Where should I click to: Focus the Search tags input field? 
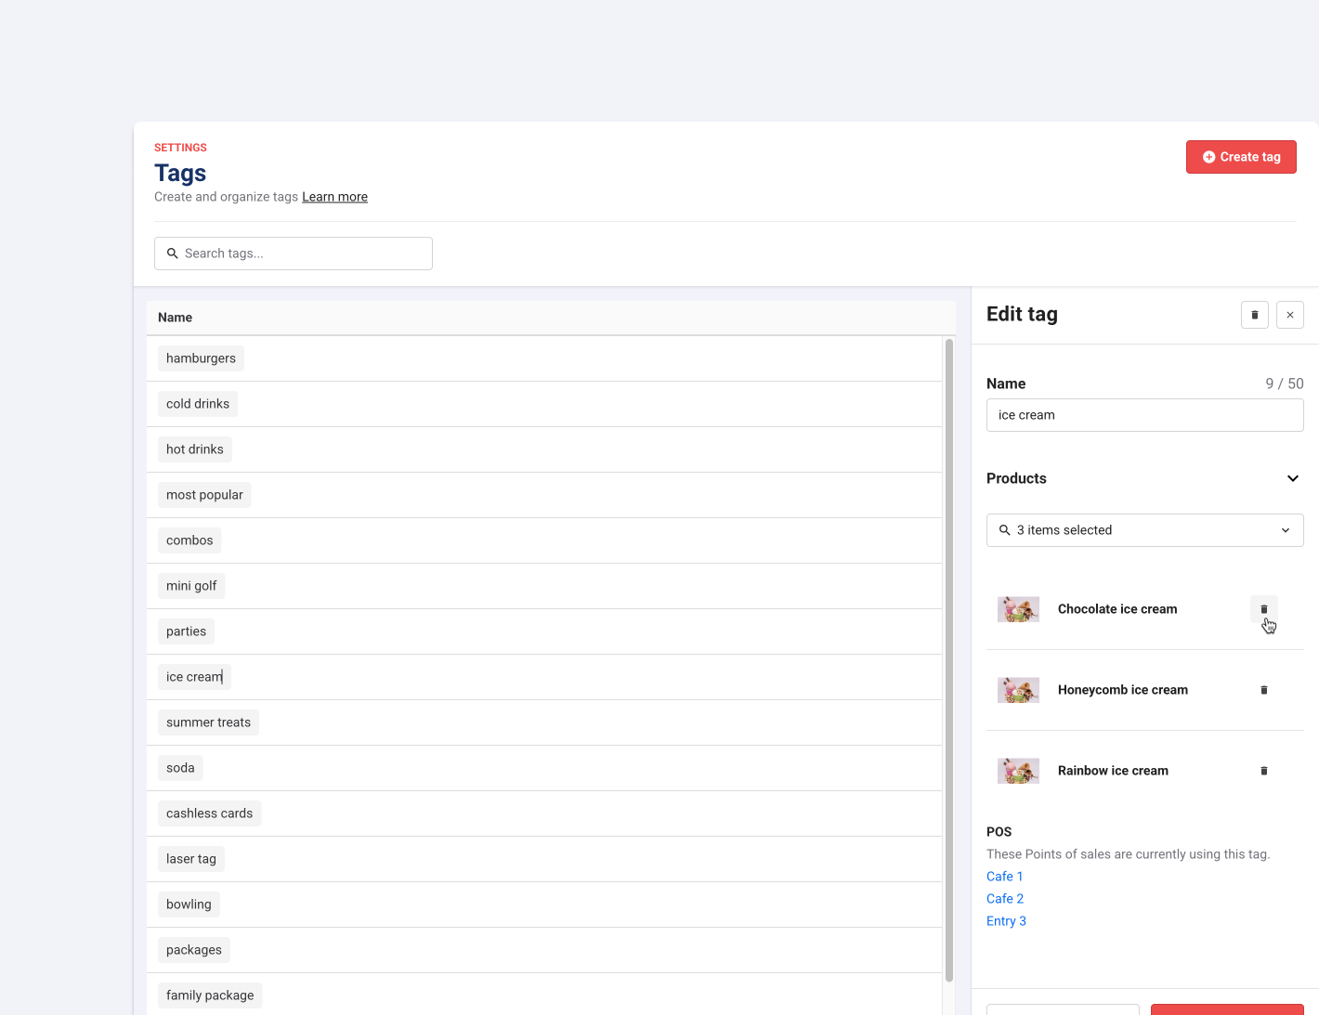pyautogui.click(x=302, y=254)
